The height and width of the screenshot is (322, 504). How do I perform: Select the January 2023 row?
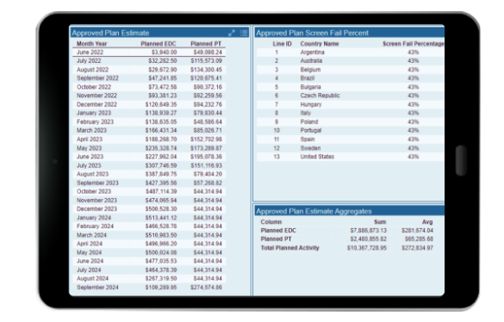tap(149, 113)
